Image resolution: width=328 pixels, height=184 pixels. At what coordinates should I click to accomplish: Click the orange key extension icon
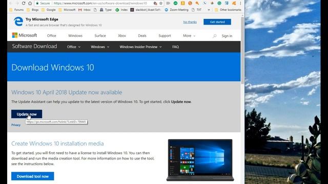[197, 4]
